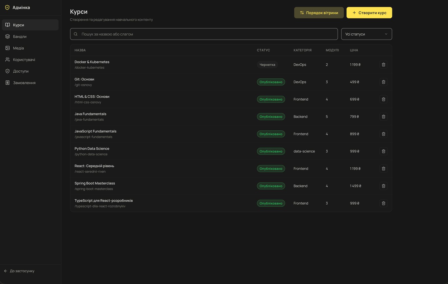The width and height of the screenshot is (448, 284).
Task: Click Порядок вітрини button
Action: point(319,13)
